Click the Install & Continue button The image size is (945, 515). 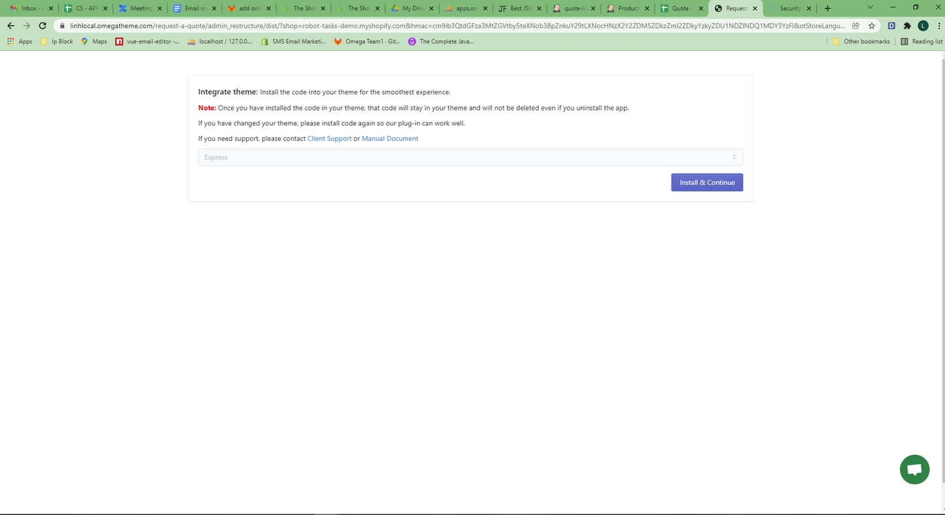[706, 182]
